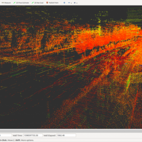Click the grey bar above the time fields
The image size is (142, 142).
(71, 131)
